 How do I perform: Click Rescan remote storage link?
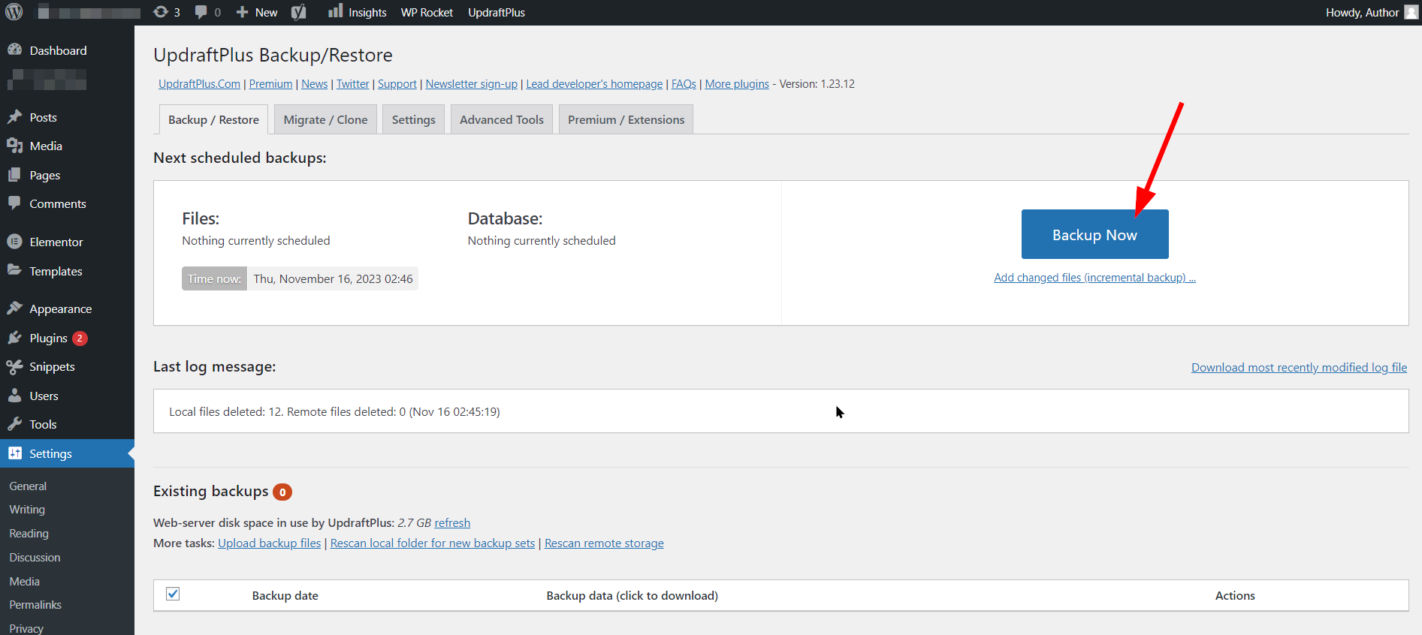pos(604,543)
